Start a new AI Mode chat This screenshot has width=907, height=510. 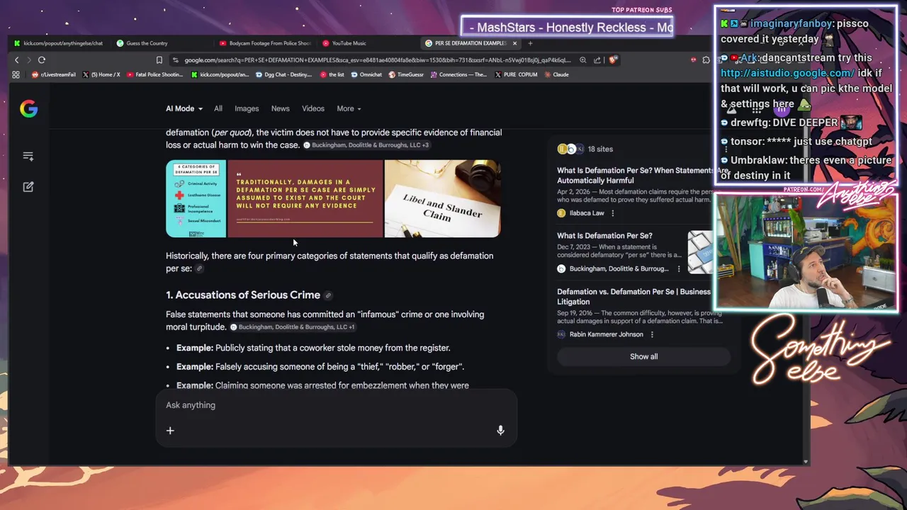[28, 187]
